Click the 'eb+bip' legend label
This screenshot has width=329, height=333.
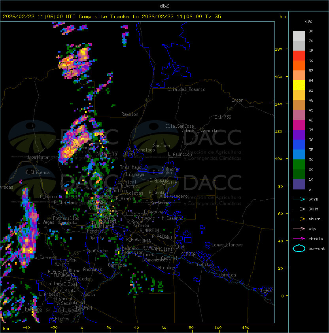click(316, 239)
